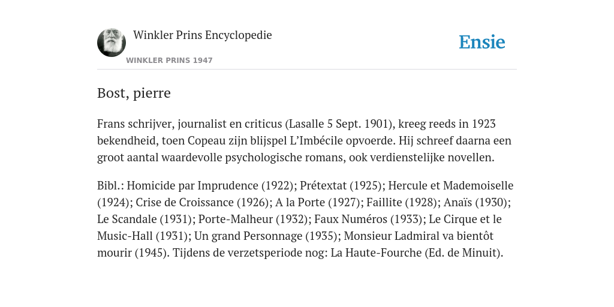Click Porte-Malheur (1932) entry
Viewport: 614px width, 307px height.
coord(254,219)
